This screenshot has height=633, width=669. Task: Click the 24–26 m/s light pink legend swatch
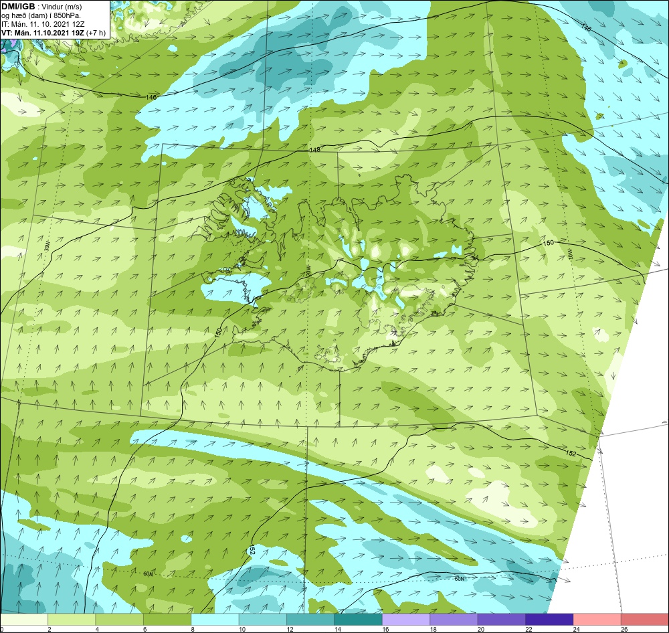[x=597, y=619]
